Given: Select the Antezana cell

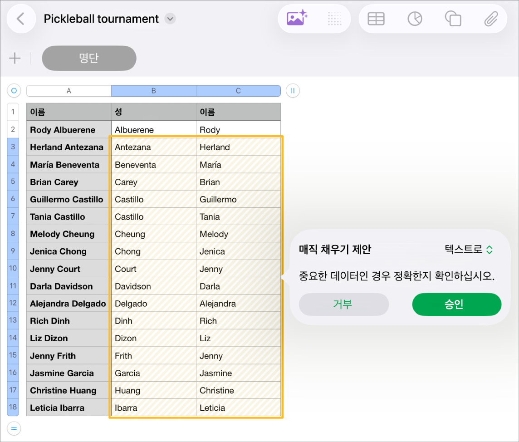Looking at the screenshot, I should click(154, 147).
